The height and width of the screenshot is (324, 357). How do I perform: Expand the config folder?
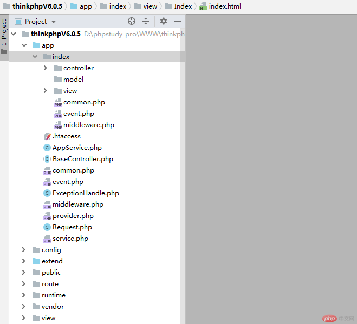click(23, 250)
